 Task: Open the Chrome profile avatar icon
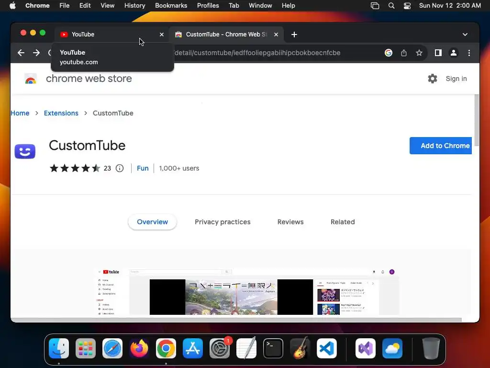(454, 53)
